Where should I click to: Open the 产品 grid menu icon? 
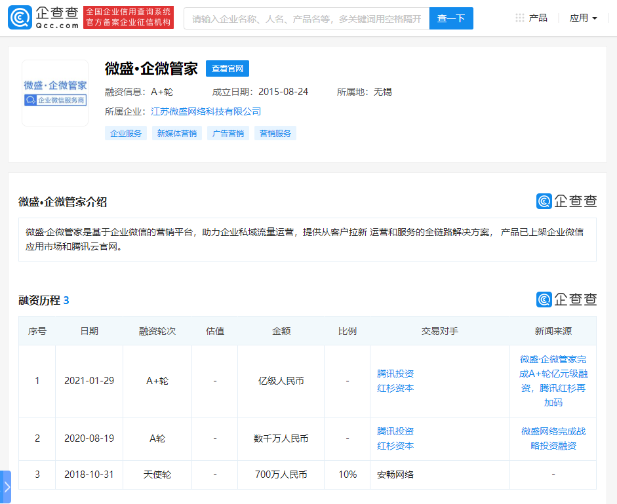click(520, 18)
